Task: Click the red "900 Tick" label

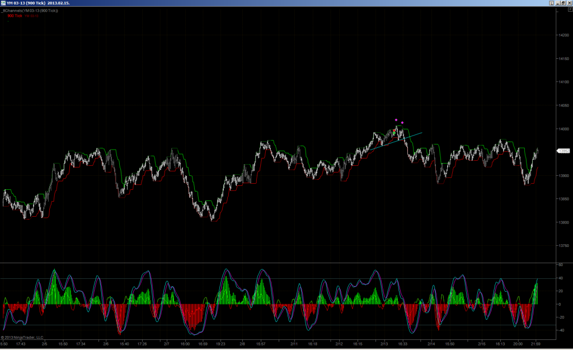Action: [15, 16]
